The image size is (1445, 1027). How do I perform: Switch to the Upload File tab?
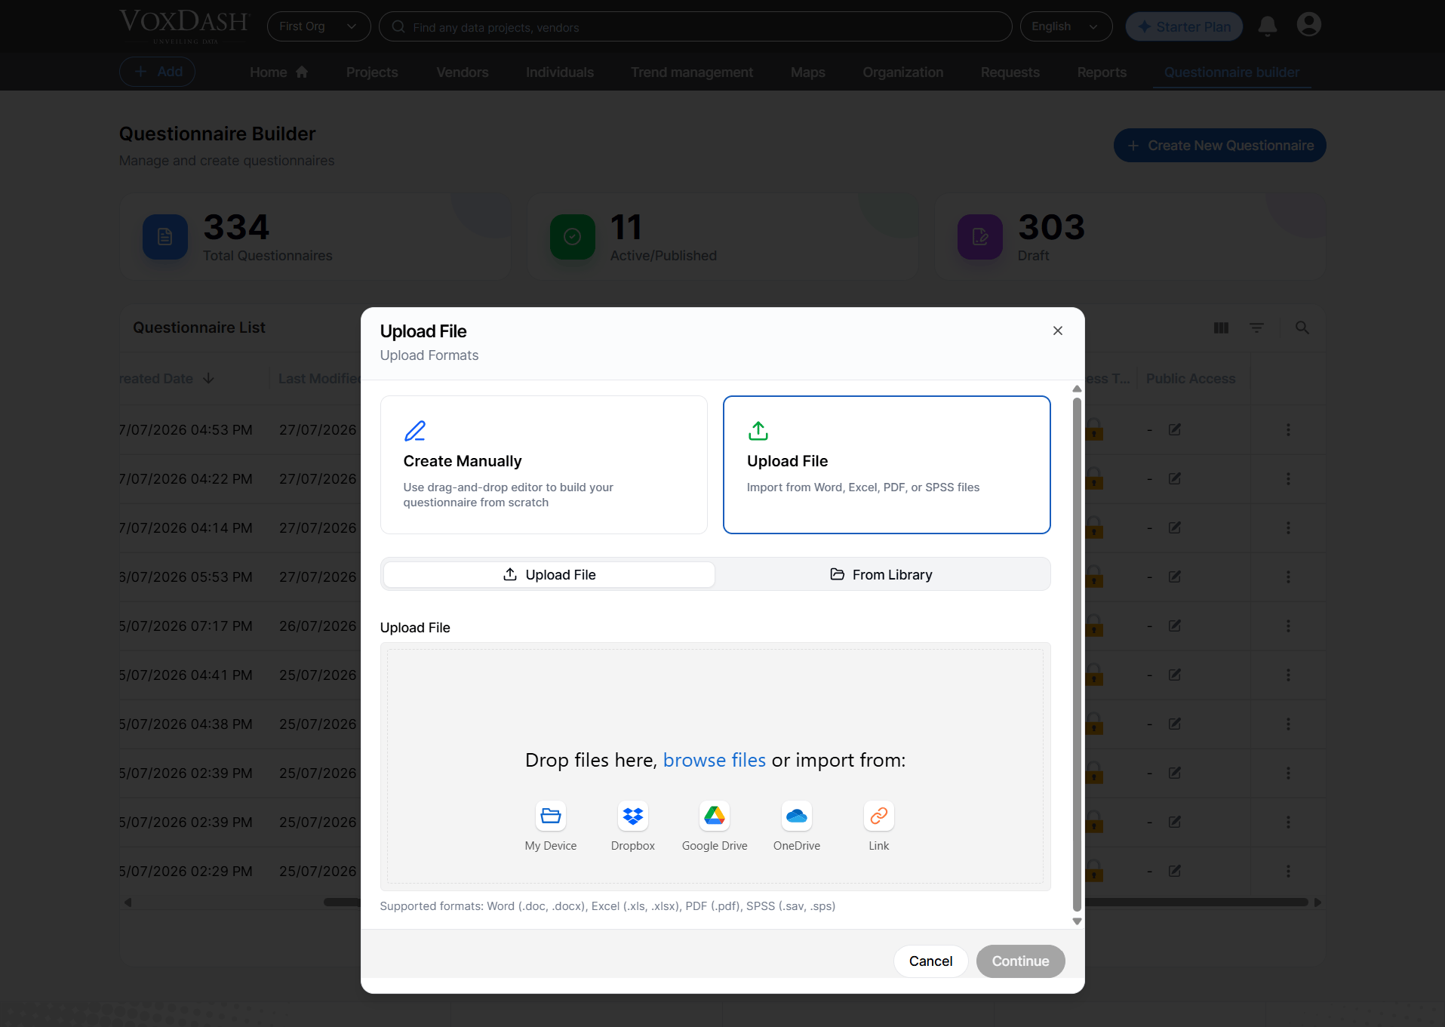coord(549,574)
